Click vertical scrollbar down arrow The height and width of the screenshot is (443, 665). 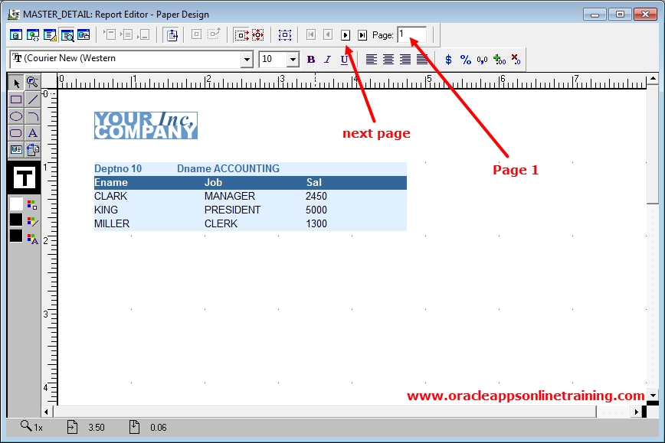click(653, 395)
